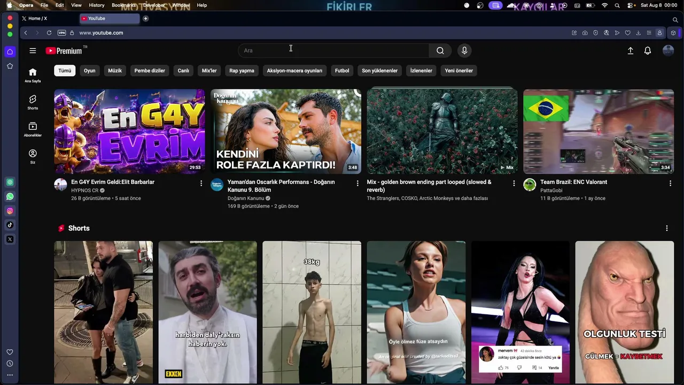
Task: Open YouTube notifications bell
Action: pos(648,51)
